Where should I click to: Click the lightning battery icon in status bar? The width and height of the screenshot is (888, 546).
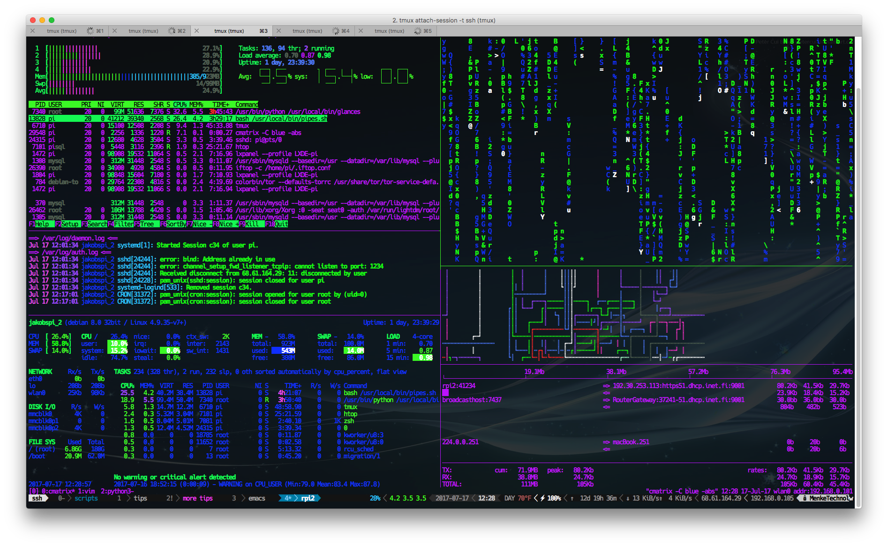pyautogui.click(x=542, y=498)
